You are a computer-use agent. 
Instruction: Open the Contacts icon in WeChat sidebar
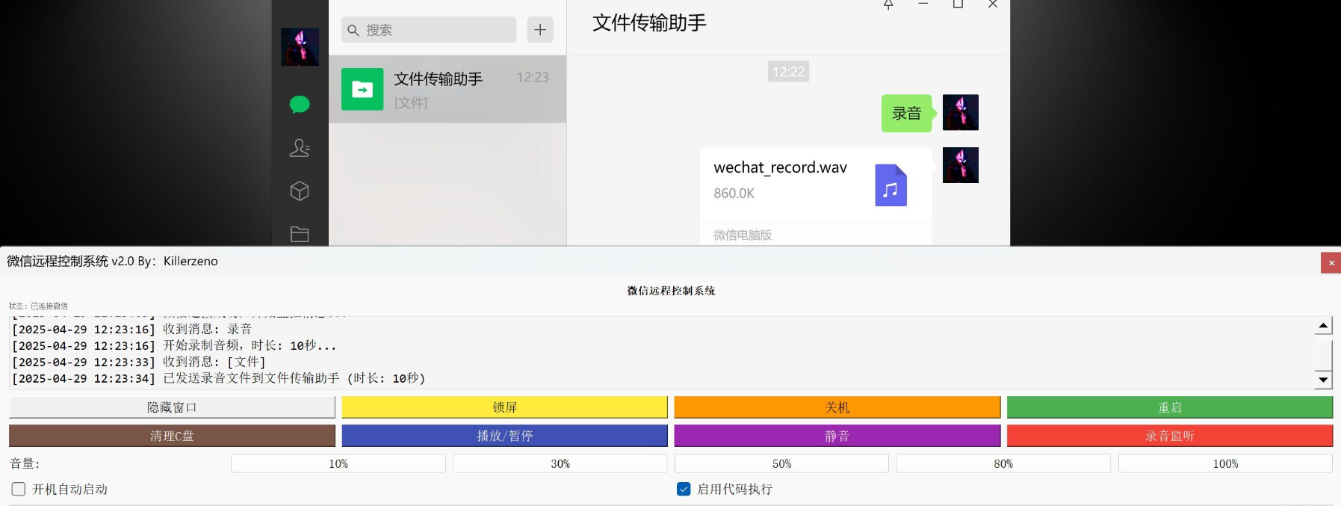[300, 148]
